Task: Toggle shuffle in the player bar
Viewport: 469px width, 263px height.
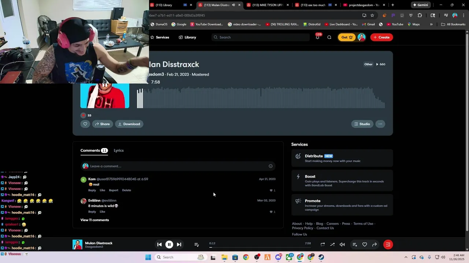Action: (332, 244)
